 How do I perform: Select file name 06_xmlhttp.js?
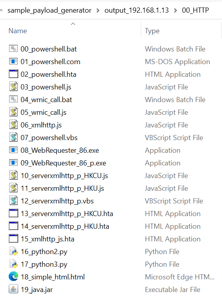click(41, 125)
